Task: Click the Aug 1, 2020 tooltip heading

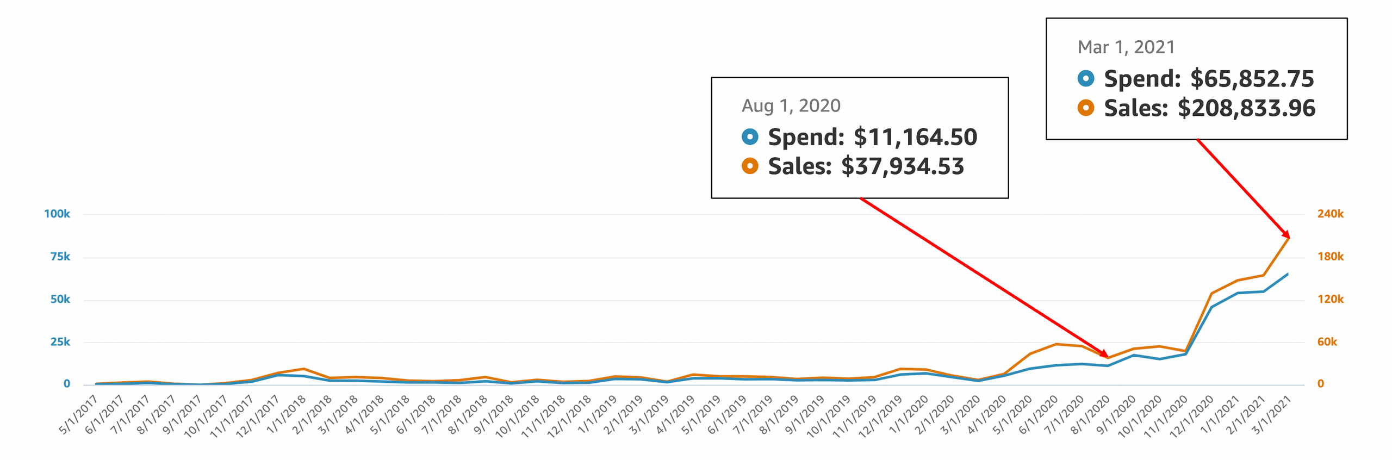Action: [x=791, y=105]
